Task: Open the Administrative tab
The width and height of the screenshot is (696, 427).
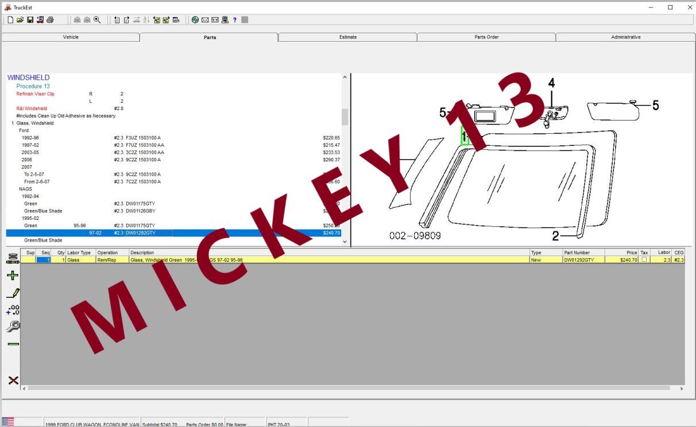Action: [625, 37]
